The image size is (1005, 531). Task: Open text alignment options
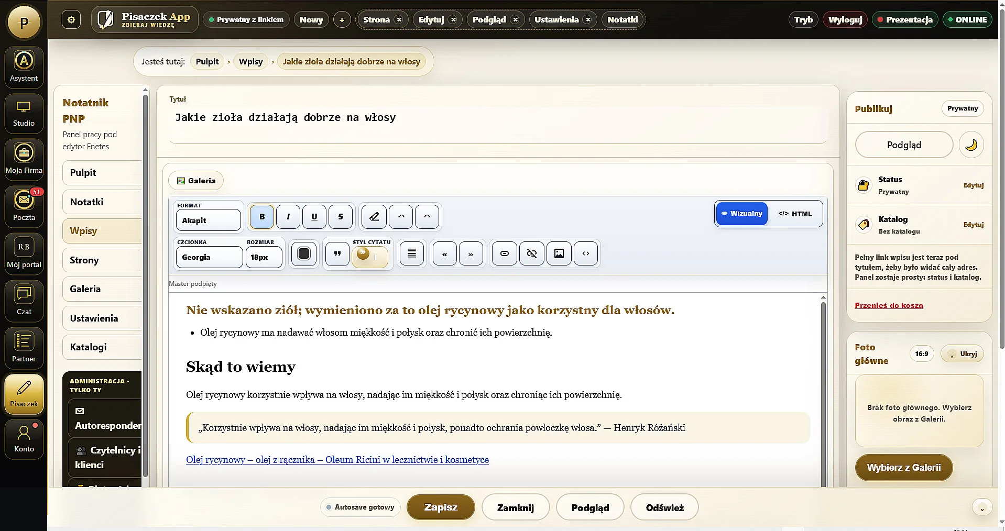click(x=412, y=254)
